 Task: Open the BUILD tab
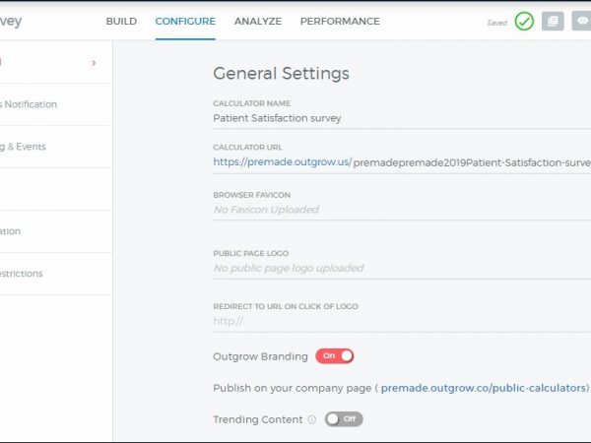click(x=121, y=22)
